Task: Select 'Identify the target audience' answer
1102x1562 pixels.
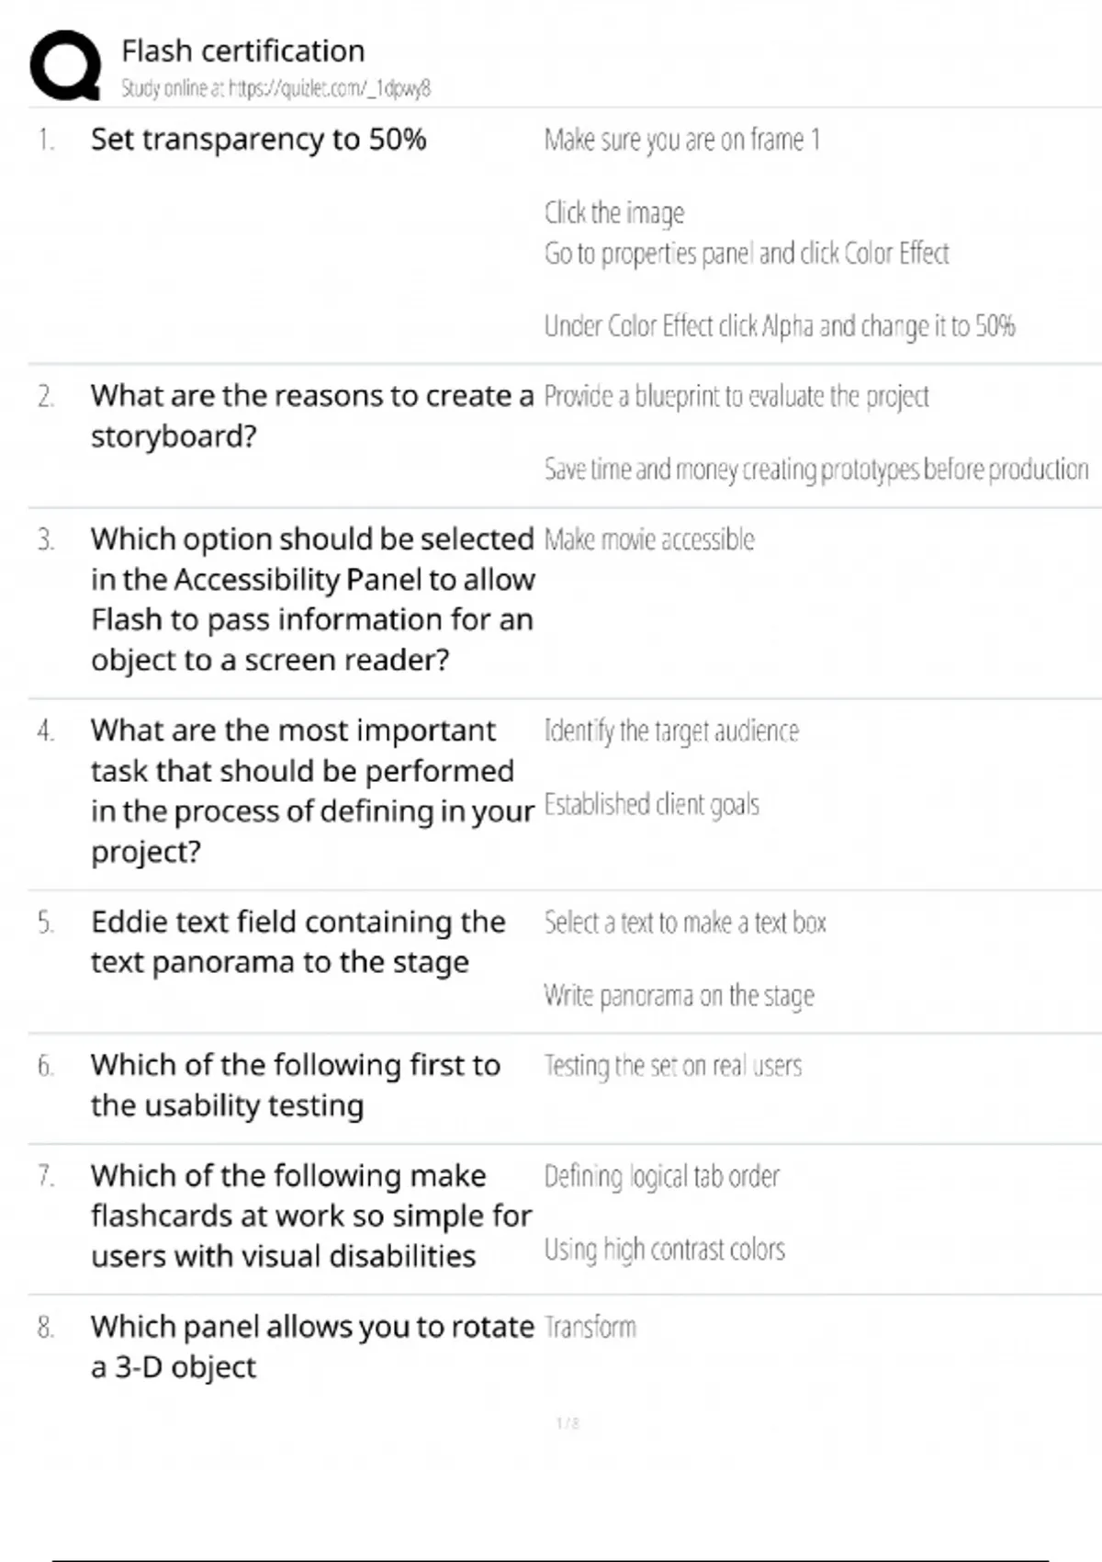Action: [671, 731]
